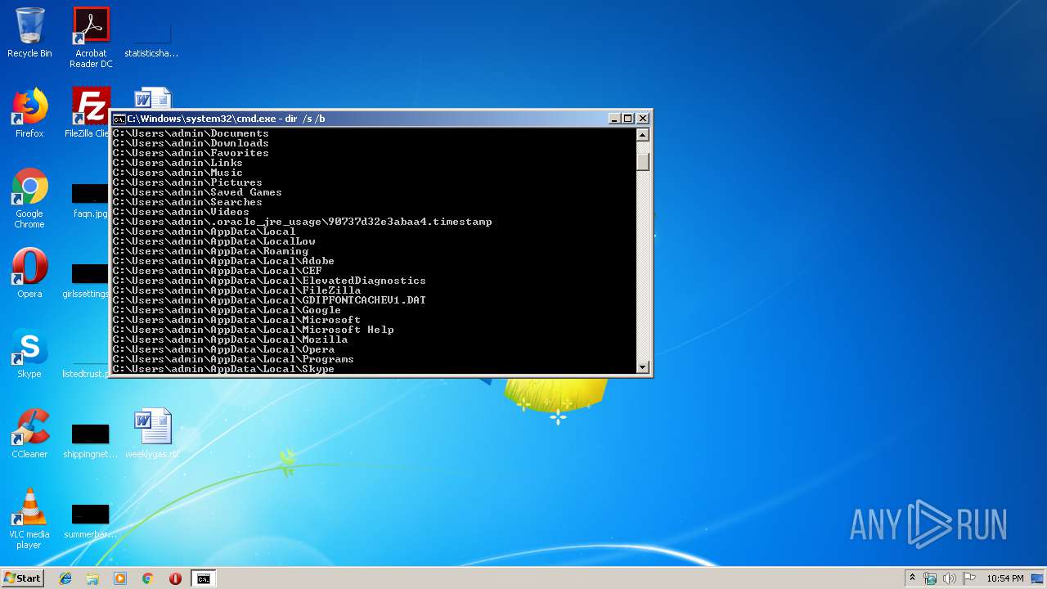Click the AppData\LocalLow line

pyautogui.click(x=213, y=241)
